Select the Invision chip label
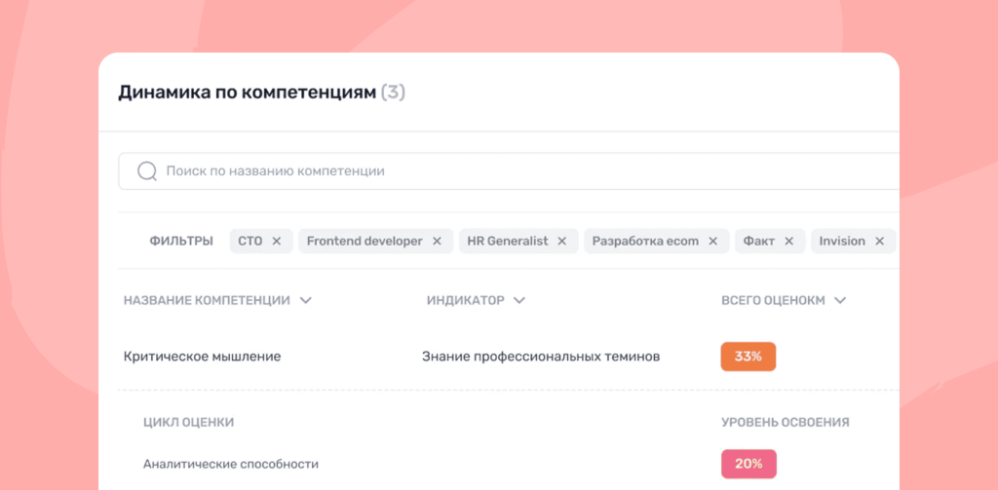Viewport: 998px width, 490px height. click(x=842, y=242)
